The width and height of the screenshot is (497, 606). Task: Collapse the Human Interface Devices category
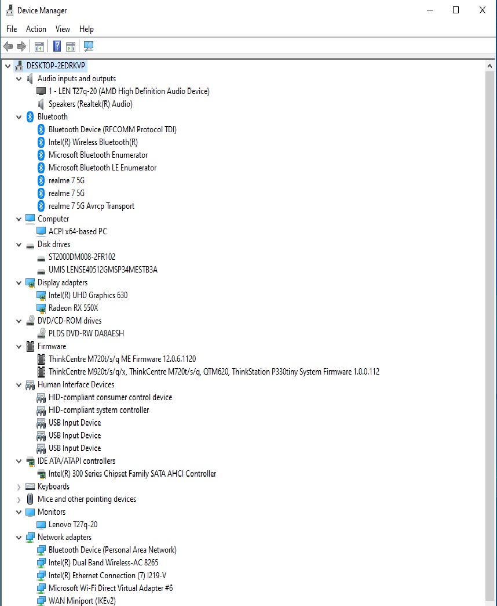pyautogui.click(x=19, y=385)
